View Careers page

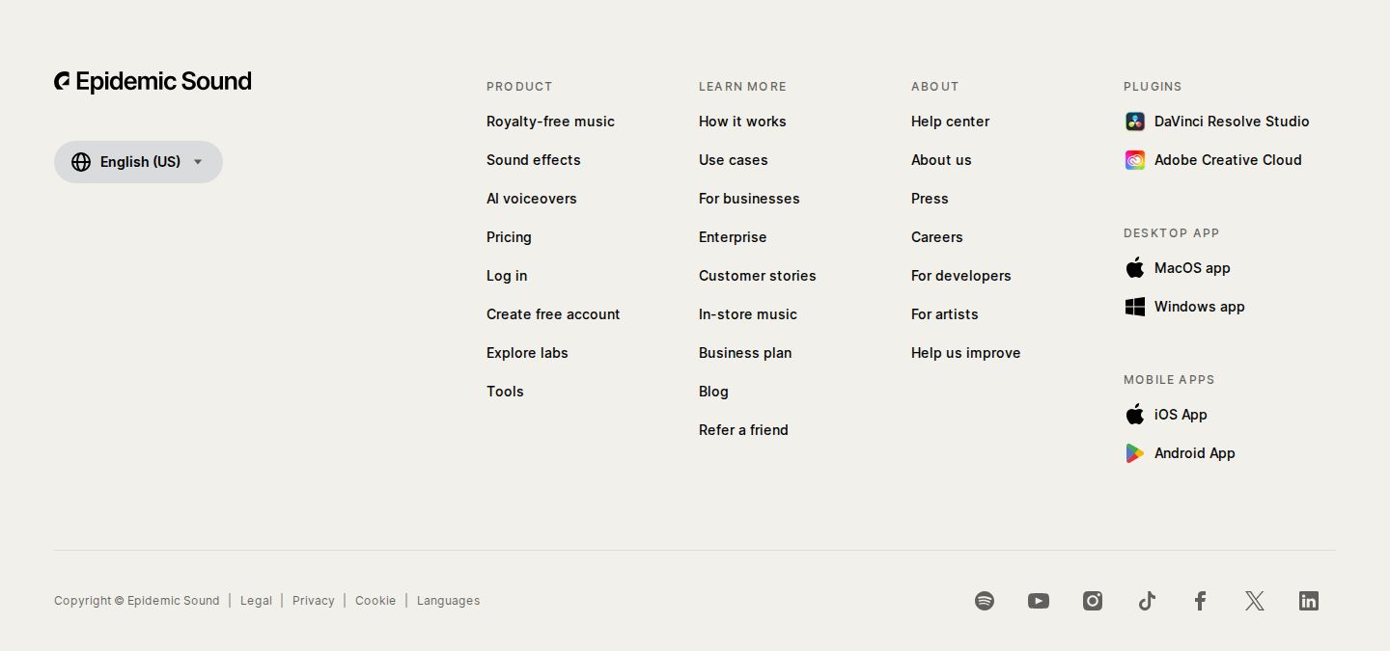coord(937,237)
